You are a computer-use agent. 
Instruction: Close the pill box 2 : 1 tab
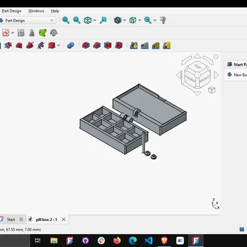(64, 219)
